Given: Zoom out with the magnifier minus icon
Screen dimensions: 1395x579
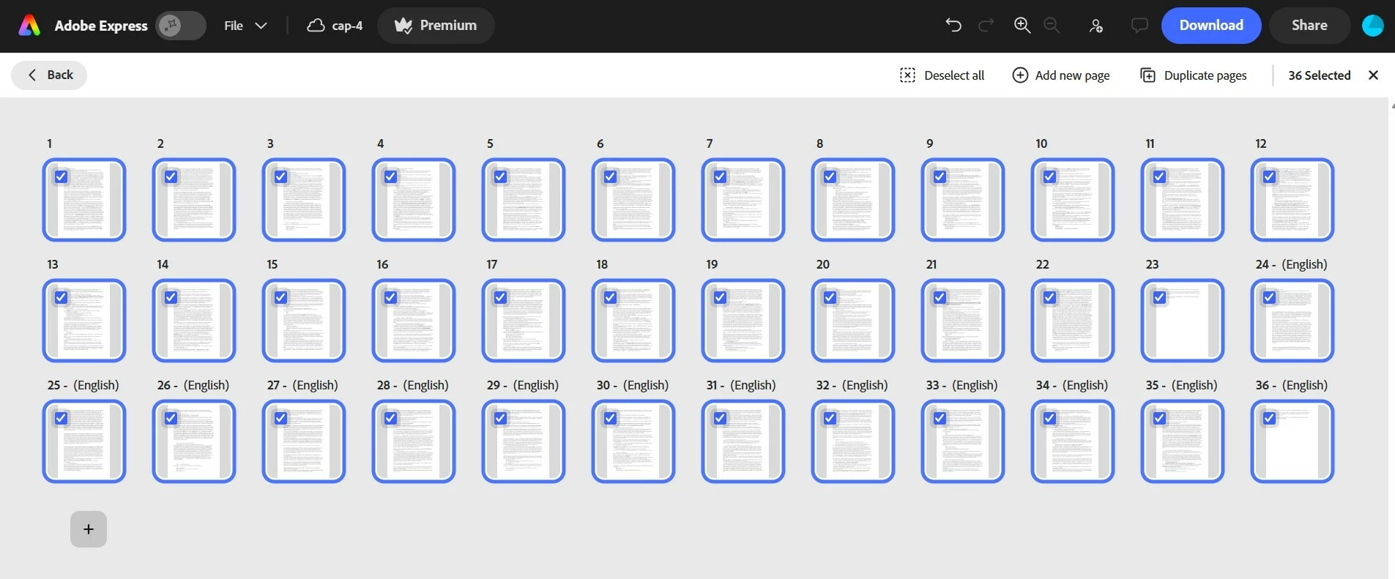Looking at the screenshot, I should point(1052,26).
